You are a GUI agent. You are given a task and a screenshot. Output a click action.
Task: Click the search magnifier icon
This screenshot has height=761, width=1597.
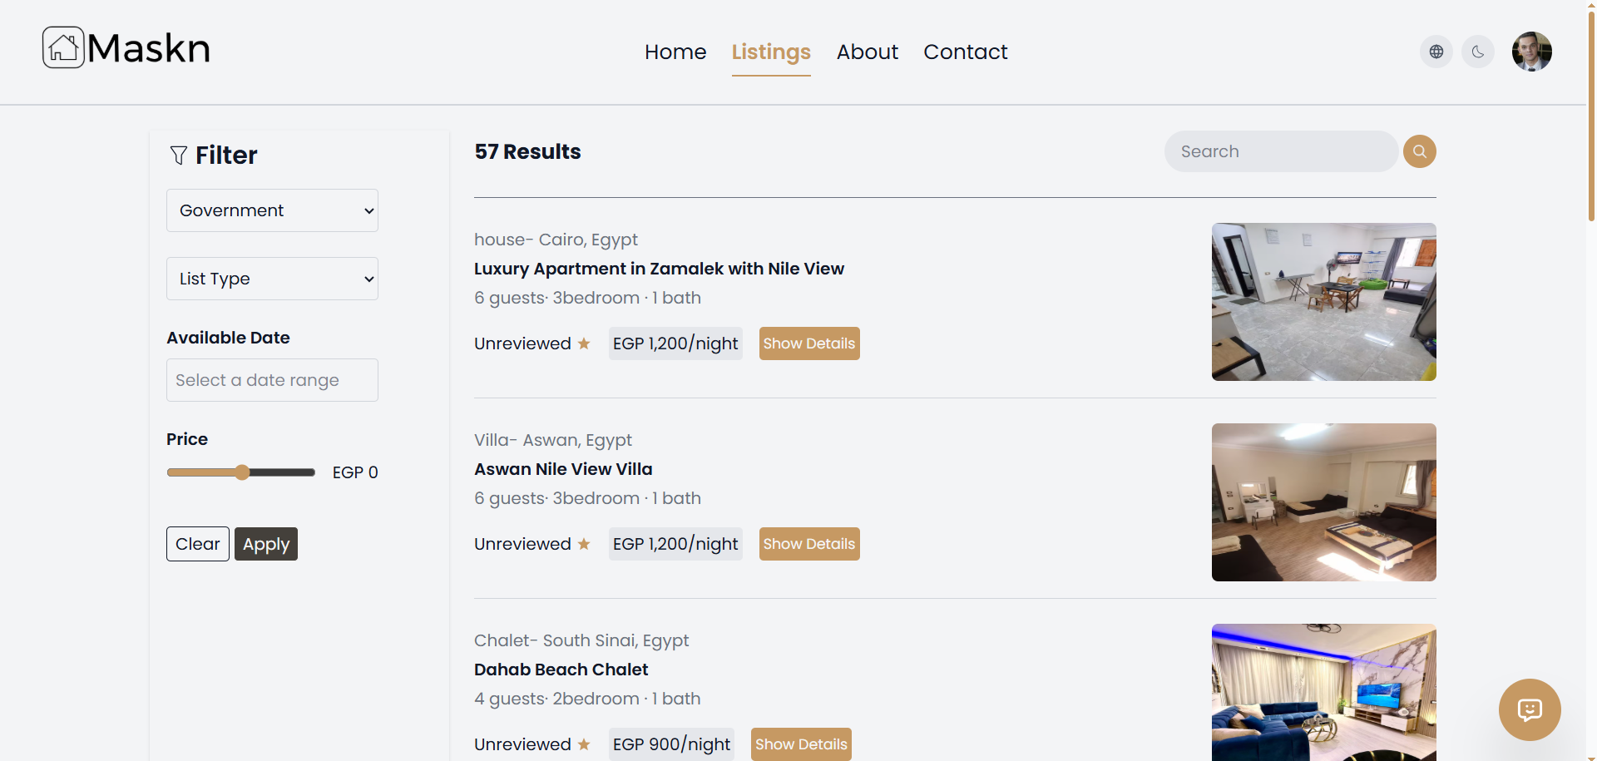[x=1419, y=151]
